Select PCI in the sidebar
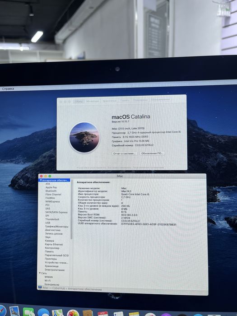237x316 pixels. tap(47, 205)
